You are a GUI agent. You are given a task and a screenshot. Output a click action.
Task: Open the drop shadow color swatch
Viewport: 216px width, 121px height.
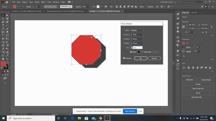tap(139, 52)
